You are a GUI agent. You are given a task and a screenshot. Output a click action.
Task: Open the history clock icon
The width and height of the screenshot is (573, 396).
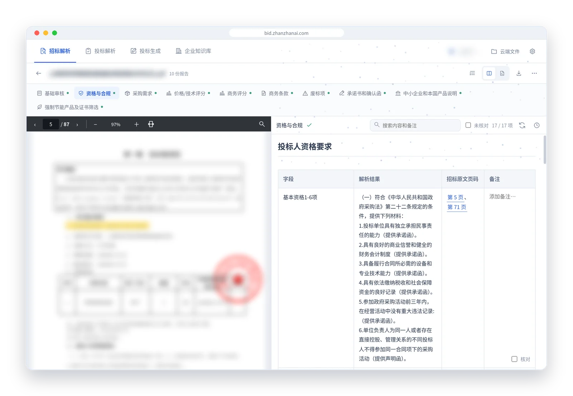536,125
